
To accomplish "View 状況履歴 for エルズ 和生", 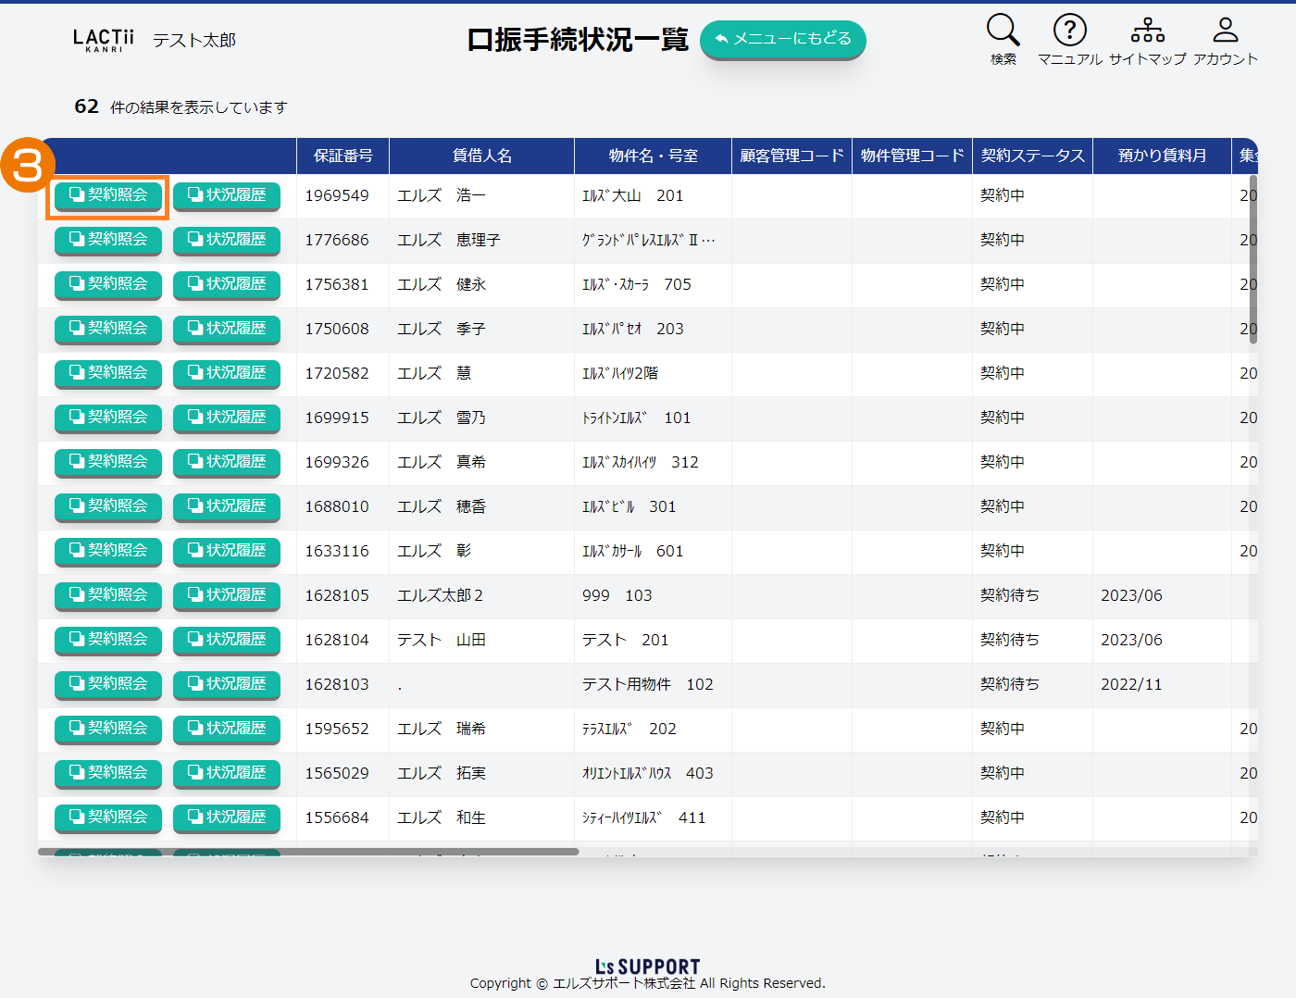I will [x=227, y=817].
